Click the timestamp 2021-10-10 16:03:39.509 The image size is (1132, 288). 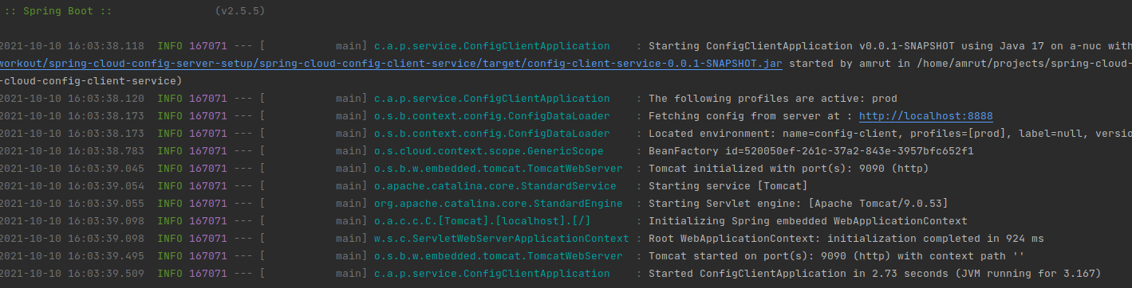point(72,274)
